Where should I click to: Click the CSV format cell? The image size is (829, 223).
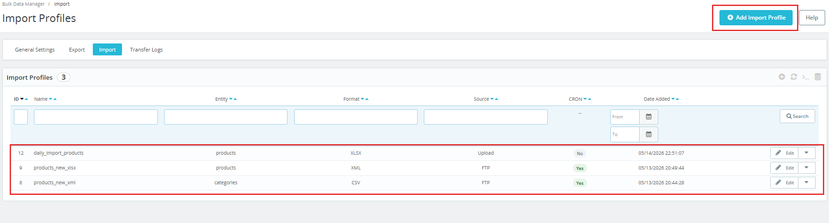pos(356,183)
